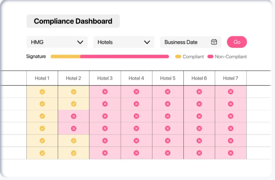The width and height of the screenshot is (275, 180).
Task: Click the calendar icon in Business Date field
Action: coord(214,42)
